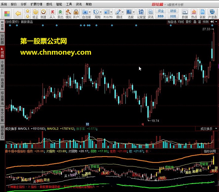The image size is (219, 192).
Task: Click the 研报 button
Action: (173, 11)
